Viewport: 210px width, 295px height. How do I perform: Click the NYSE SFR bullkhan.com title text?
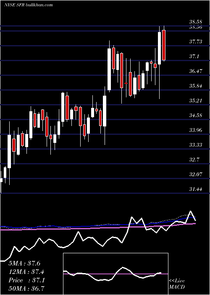pyautogui.click(x=28, y=5)
